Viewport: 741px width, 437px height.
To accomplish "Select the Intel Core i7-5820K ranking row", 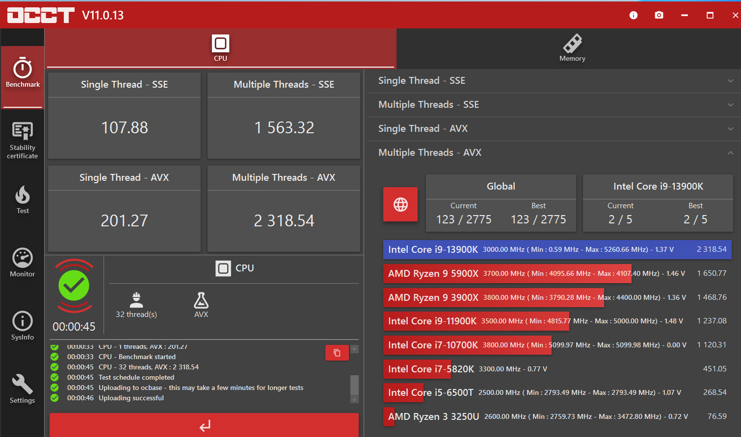I will tap(557, 369).
